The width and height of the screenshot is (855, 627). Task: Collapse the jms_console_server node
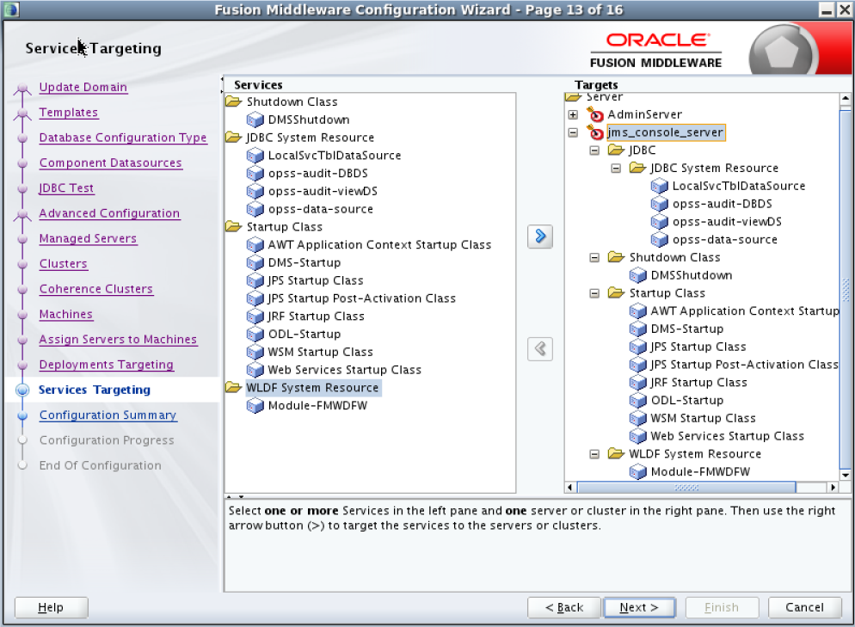pyautogui.click(x=573, y=132)
